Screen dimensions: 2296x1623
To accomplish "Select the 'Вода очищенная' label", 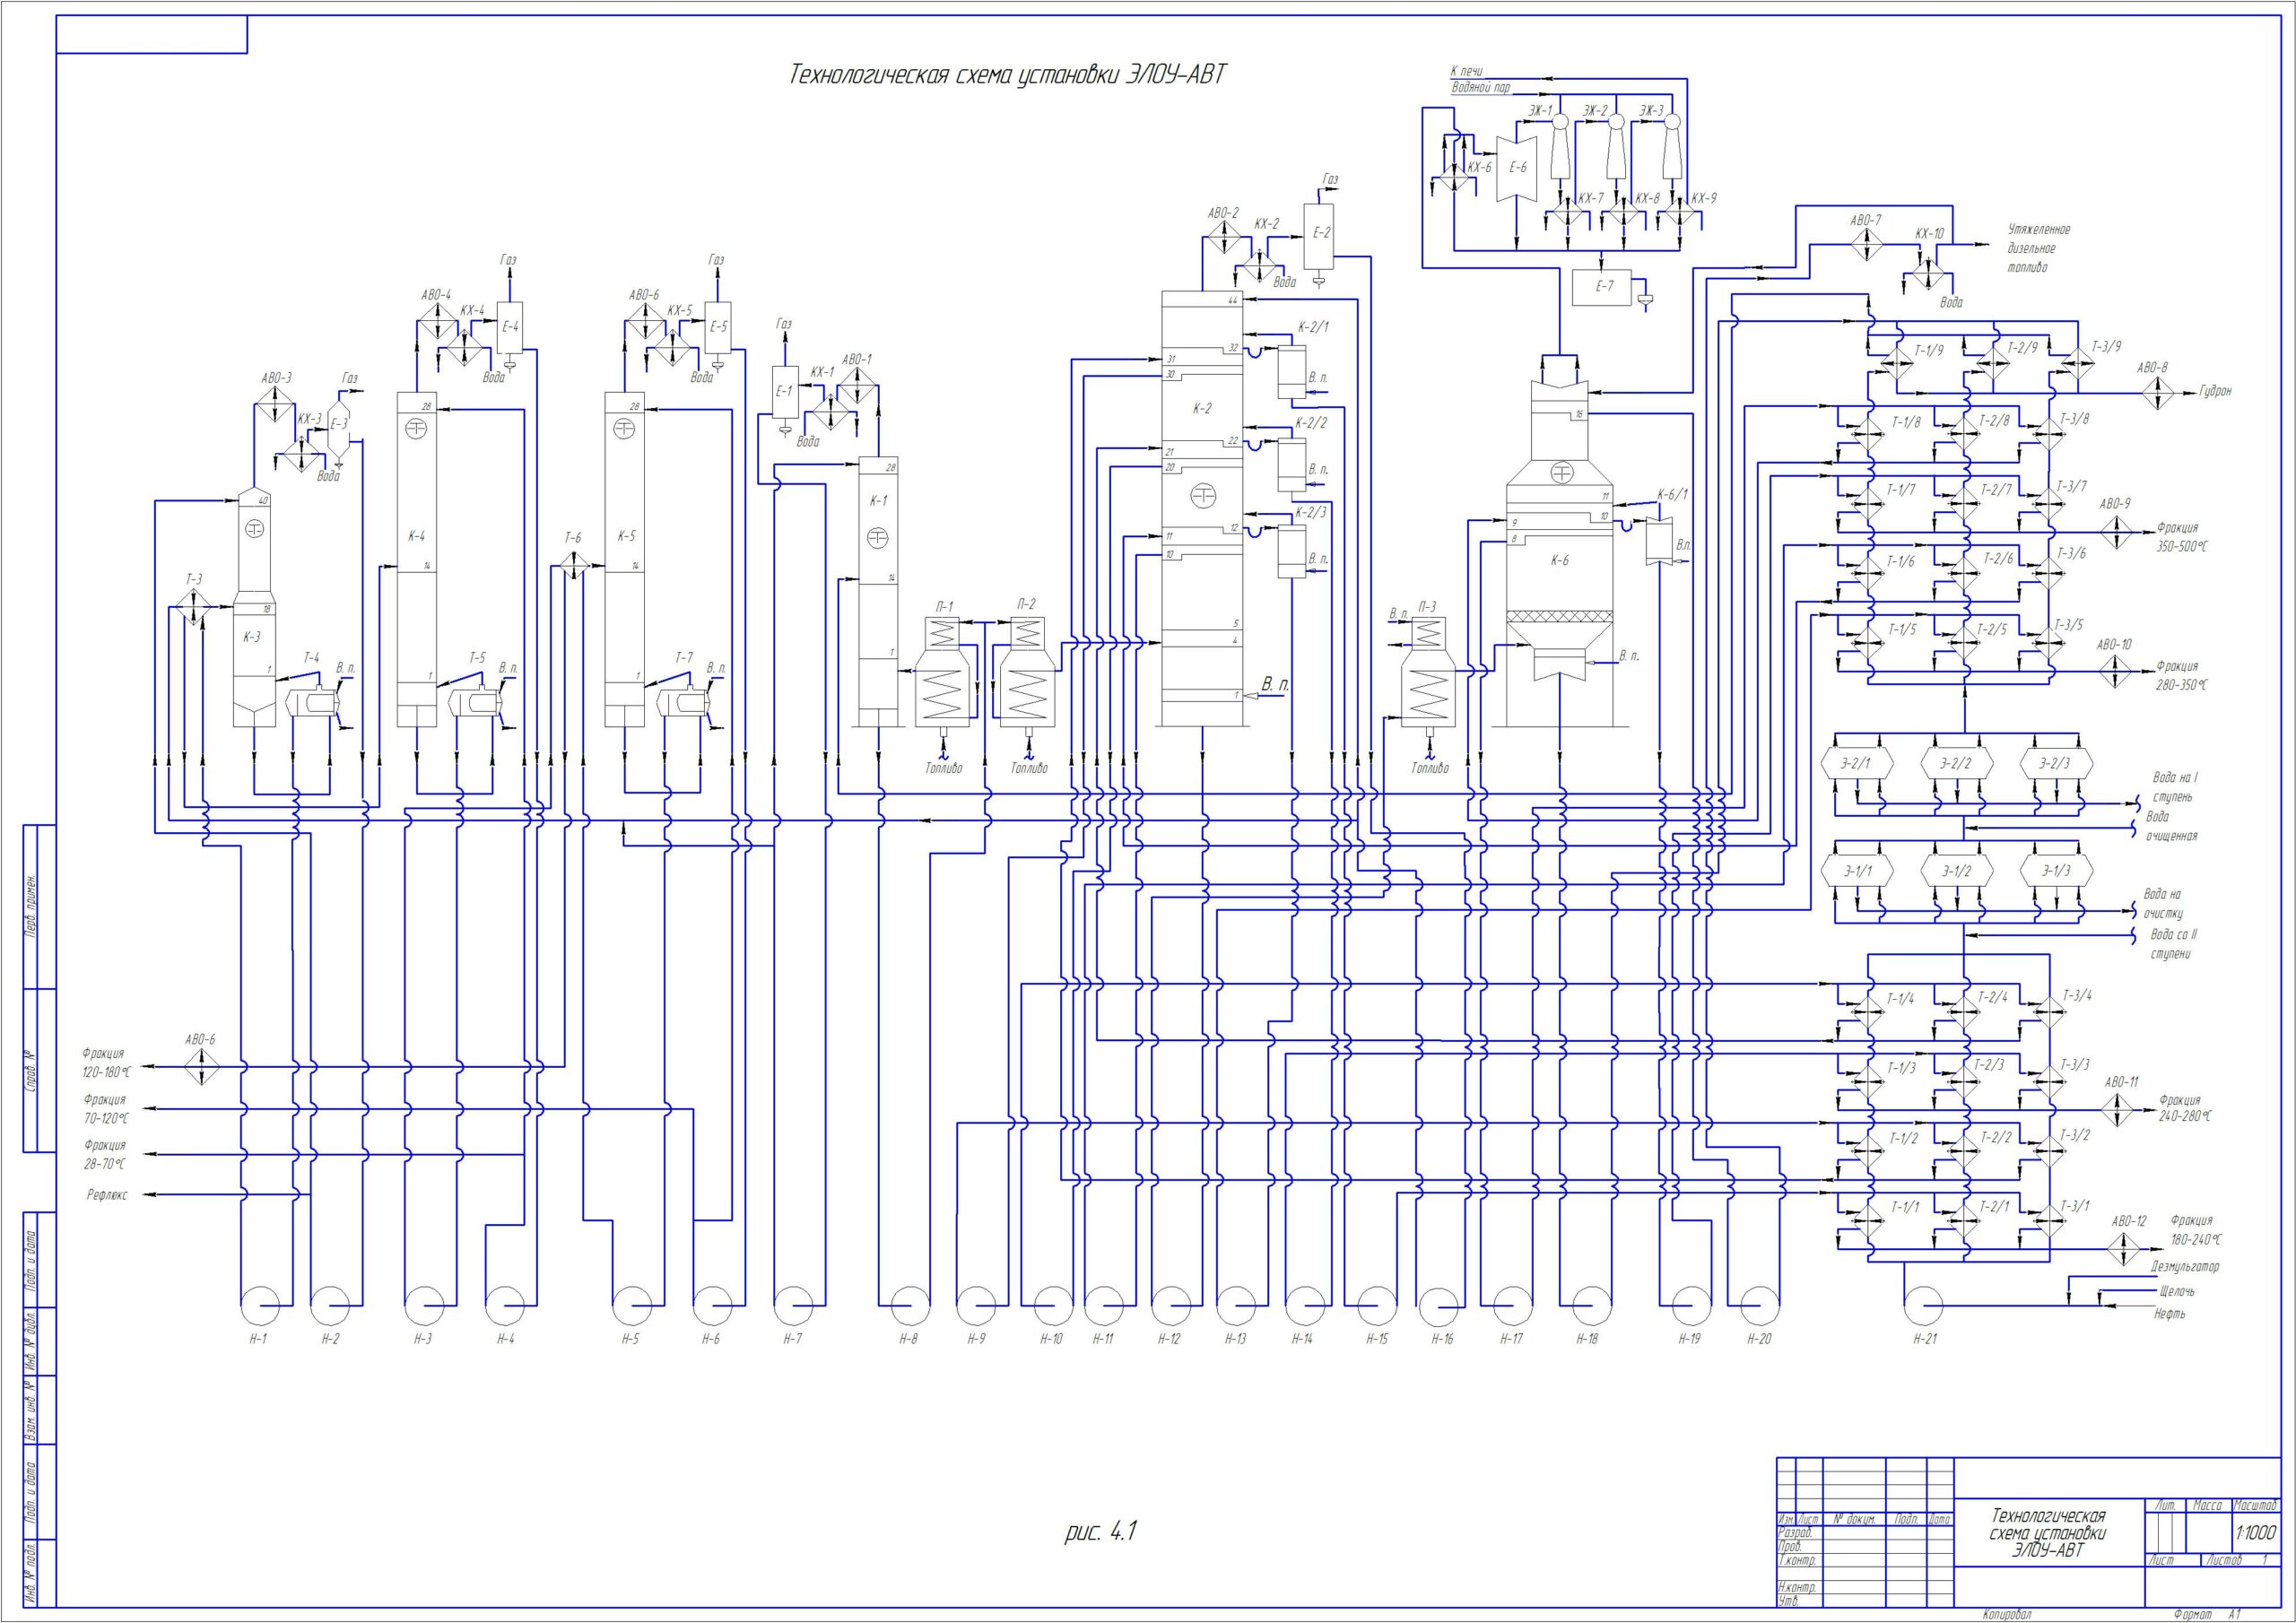I will (x=2171, y=826).
